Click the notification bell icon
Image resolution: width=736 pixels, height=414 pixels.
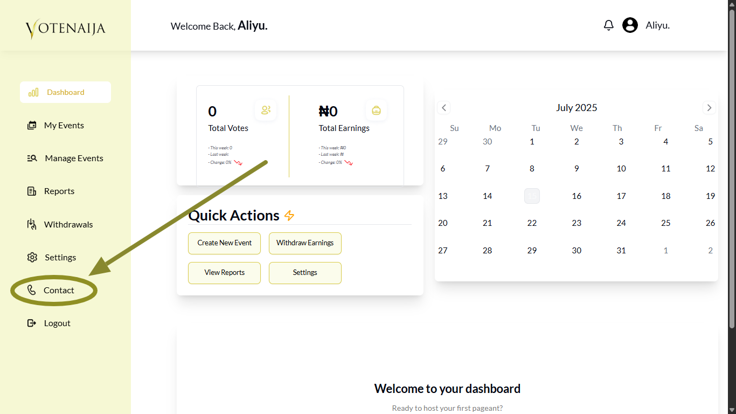pyautogui.click(x=608, y=25)
